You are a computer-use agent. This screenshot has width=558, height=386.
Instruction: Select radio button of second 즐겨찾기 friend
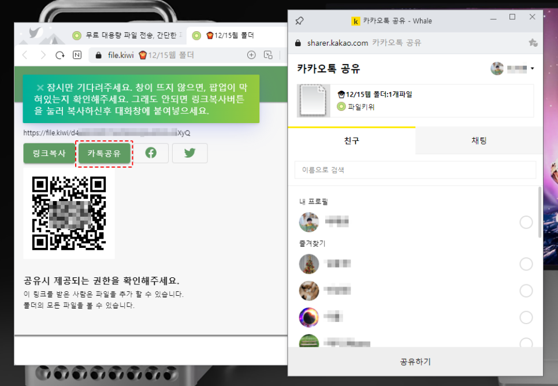click(526, 291)
